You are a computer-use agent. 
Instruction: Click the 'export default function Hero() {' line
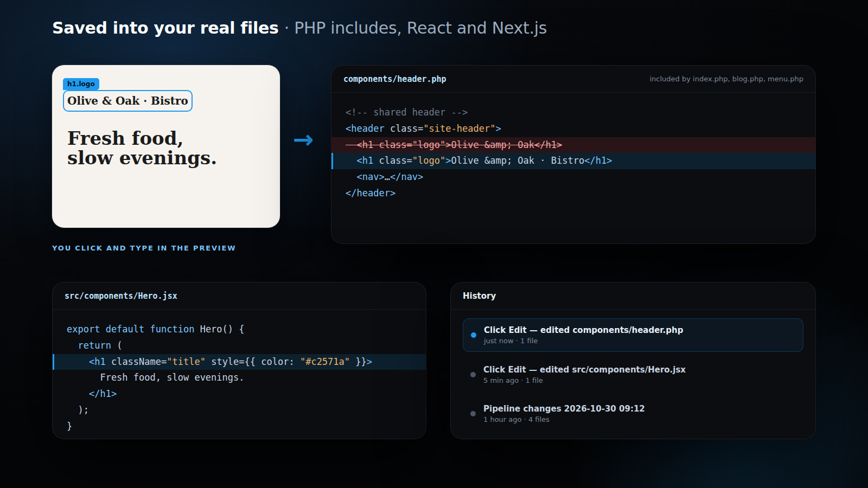[155, 329]
